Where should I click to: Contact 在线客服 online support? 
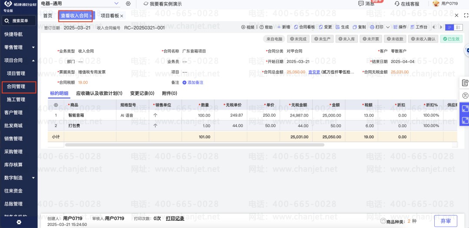click(x=407, y=3)
